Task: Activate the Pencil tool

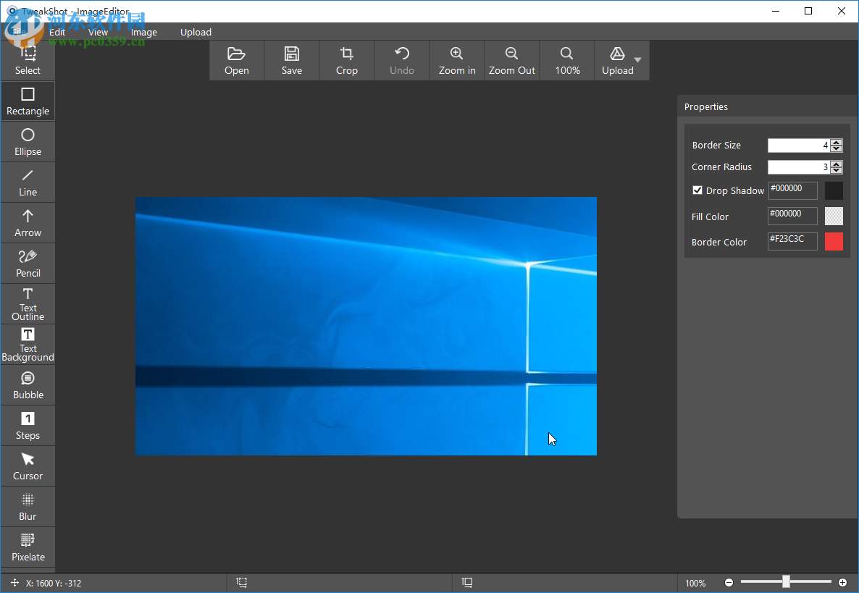Action: tap(28, 263)
